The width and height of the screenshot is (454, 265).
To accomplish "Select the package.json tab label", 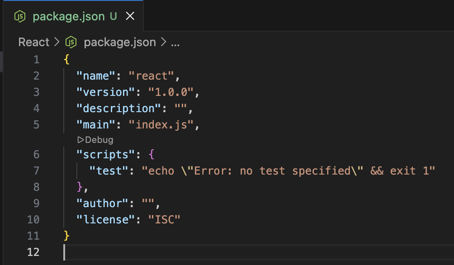I will [68, 17].
